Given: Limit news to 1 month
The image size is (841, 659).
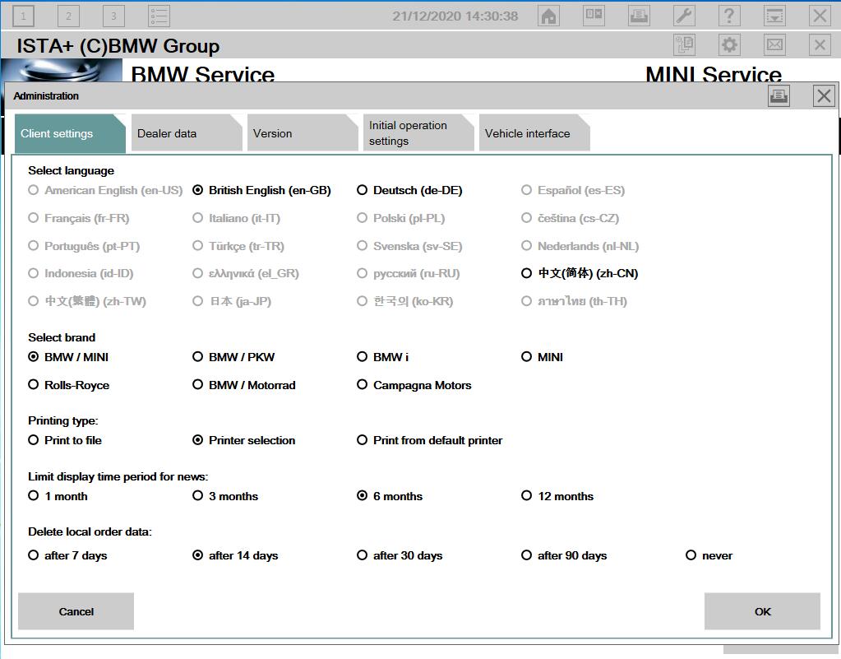Looking at the screenshot, I should coord(58,496).
